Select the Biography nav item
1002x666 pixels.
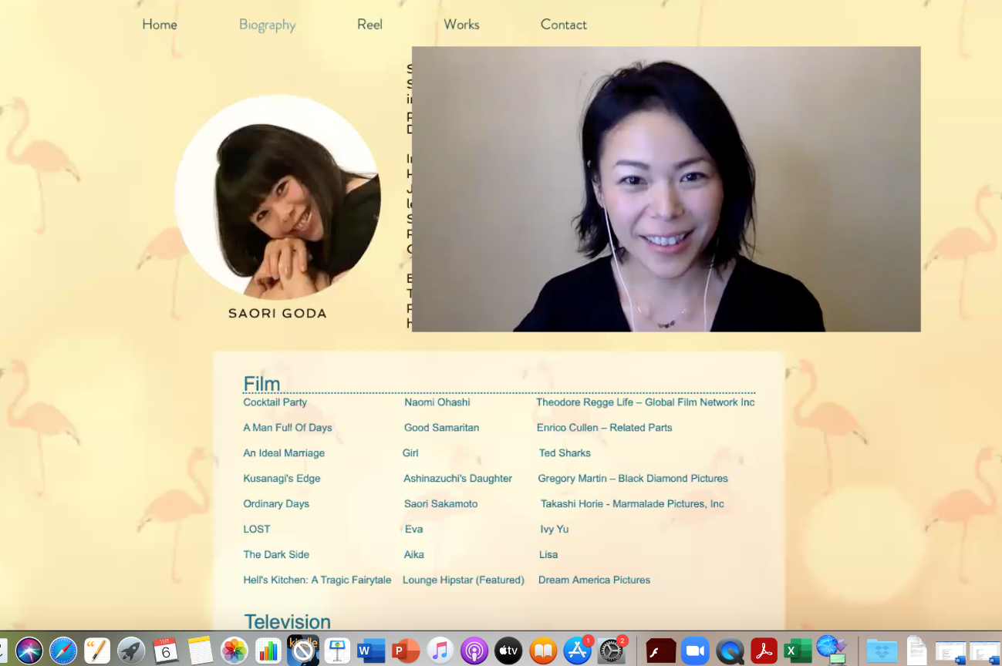pyautogui.click(x=267, y=25)
